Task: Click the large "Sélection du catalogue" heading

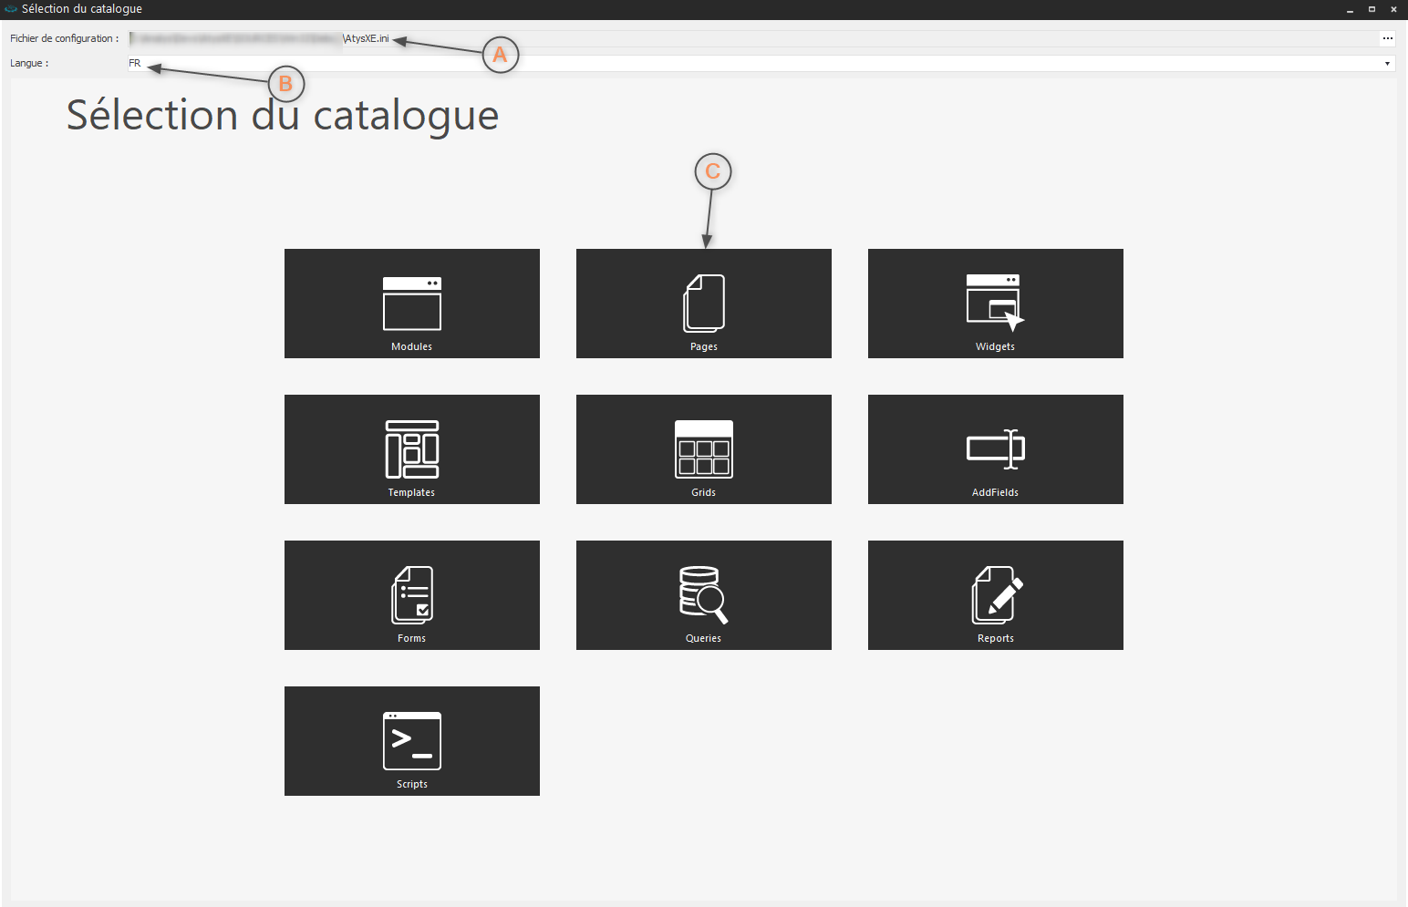Action: [x=283, y=116]
